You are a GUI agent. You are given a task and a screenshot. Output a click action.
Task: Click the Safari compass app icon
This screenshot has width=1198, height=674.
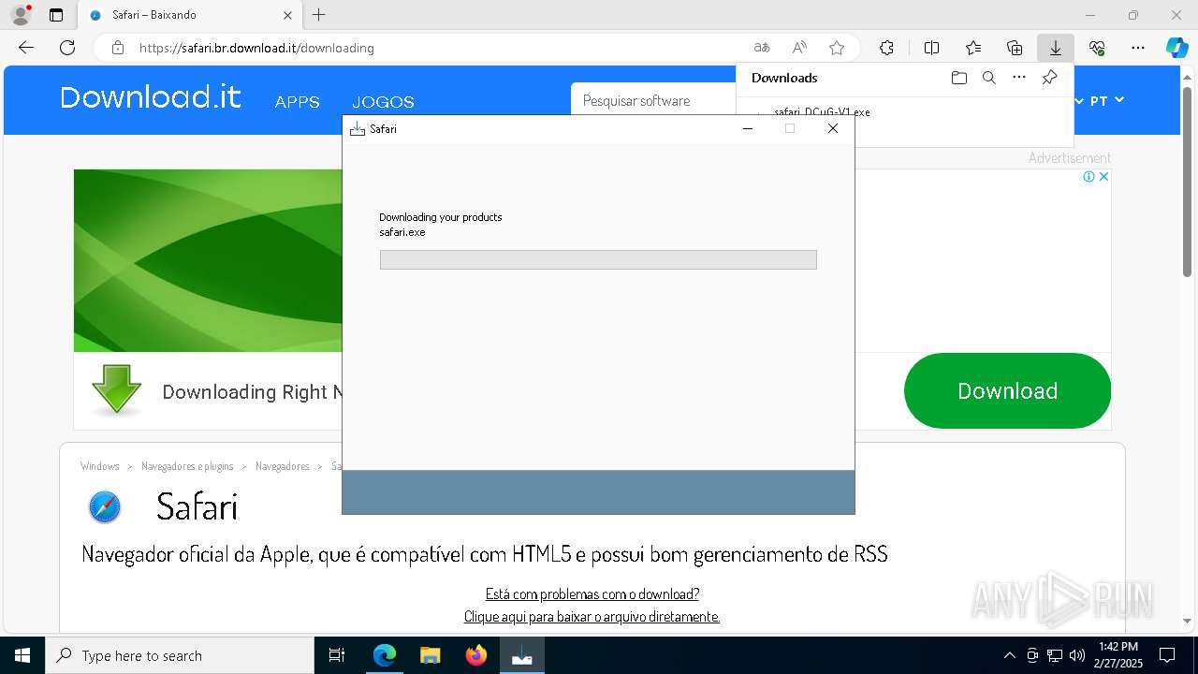point(105,507)
